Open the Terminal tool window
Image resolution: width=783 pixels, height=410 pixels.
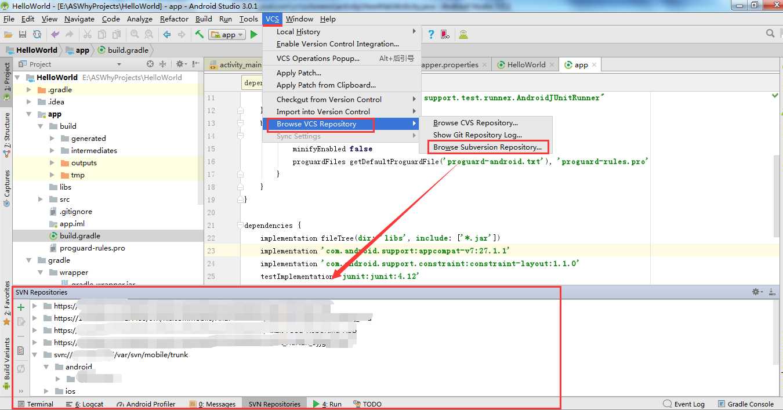pyautogui.click(x=35, y=404)
